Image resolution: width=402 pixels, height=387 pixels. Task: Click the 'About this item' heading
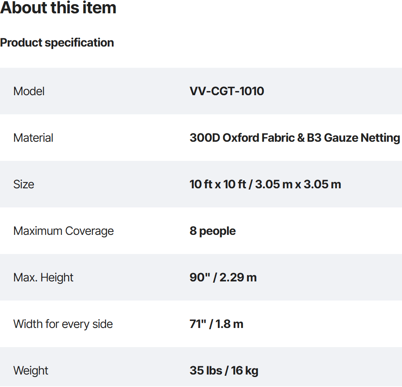click(58, 8)
